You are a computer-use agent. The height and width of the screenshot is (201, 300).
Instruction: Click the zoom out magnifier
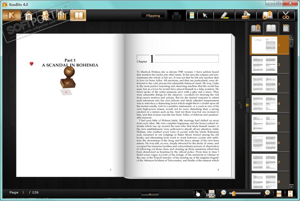coord(223,193)
